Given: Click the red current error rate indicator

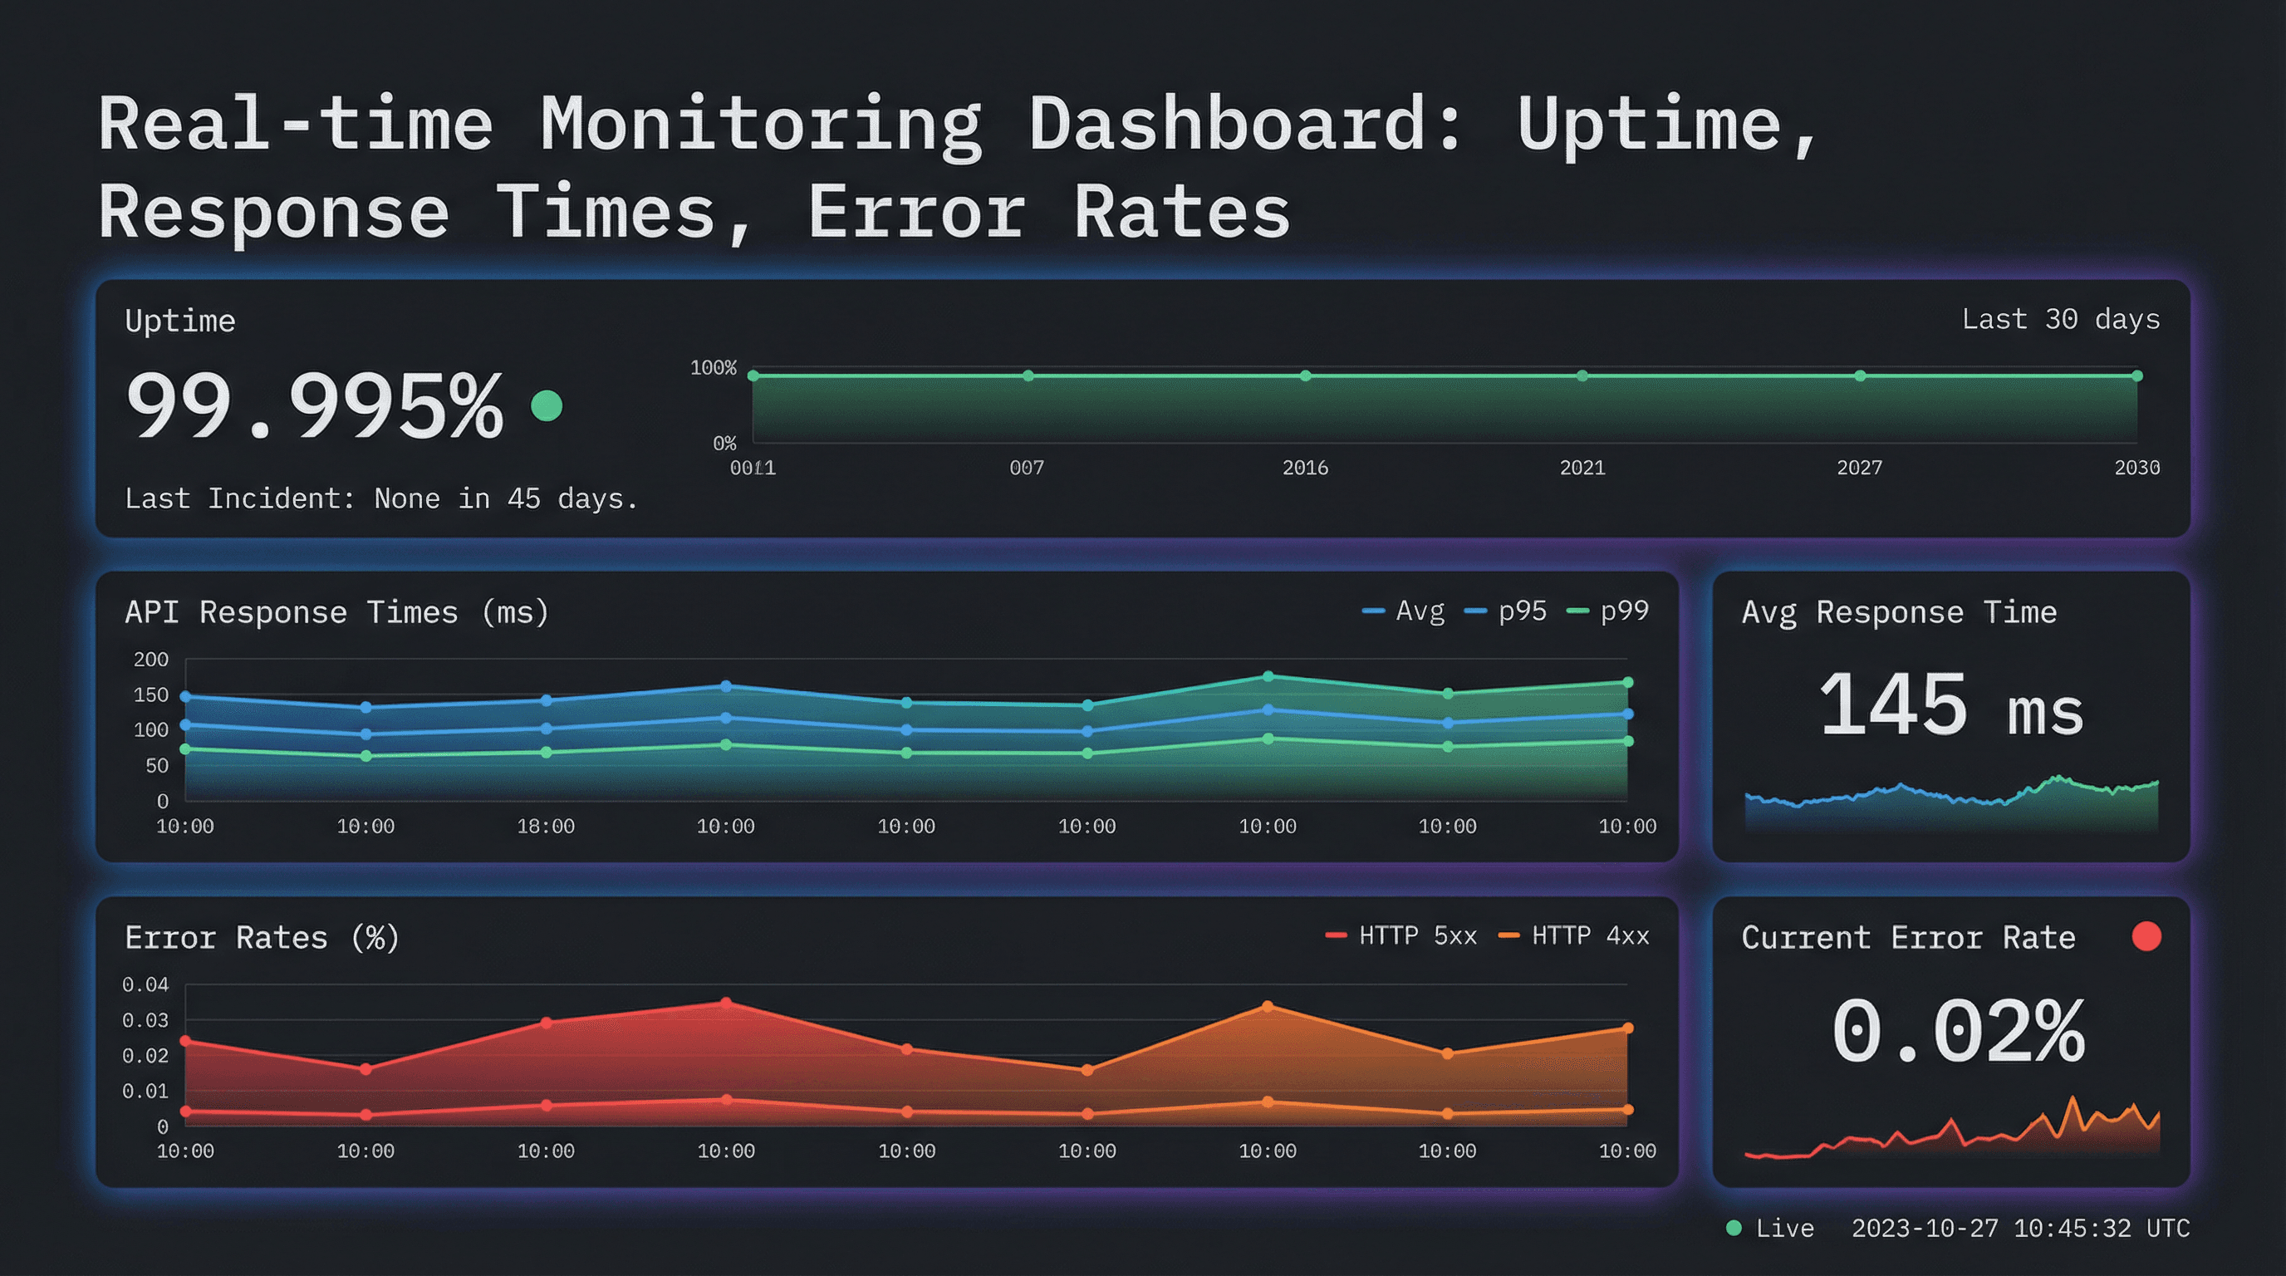Looking at the screenshot, I should (2146, 936).
